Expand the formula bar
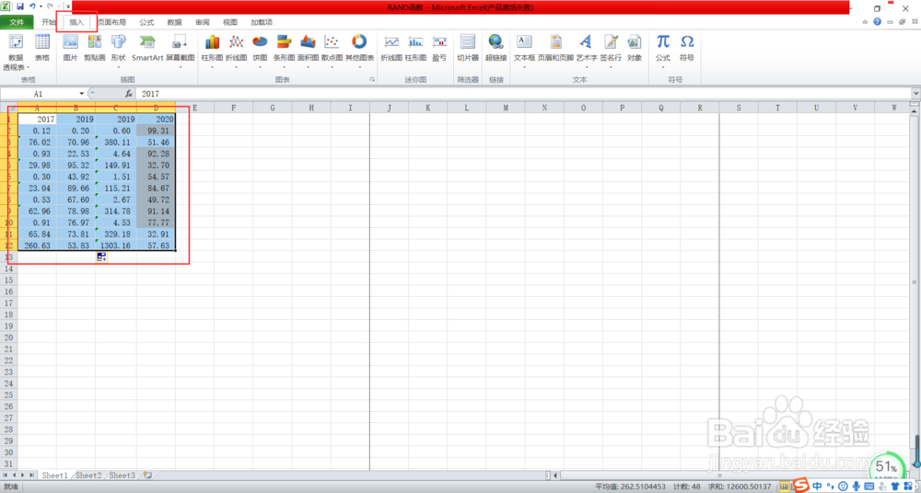The image size is (921, 493). [915, 93]
